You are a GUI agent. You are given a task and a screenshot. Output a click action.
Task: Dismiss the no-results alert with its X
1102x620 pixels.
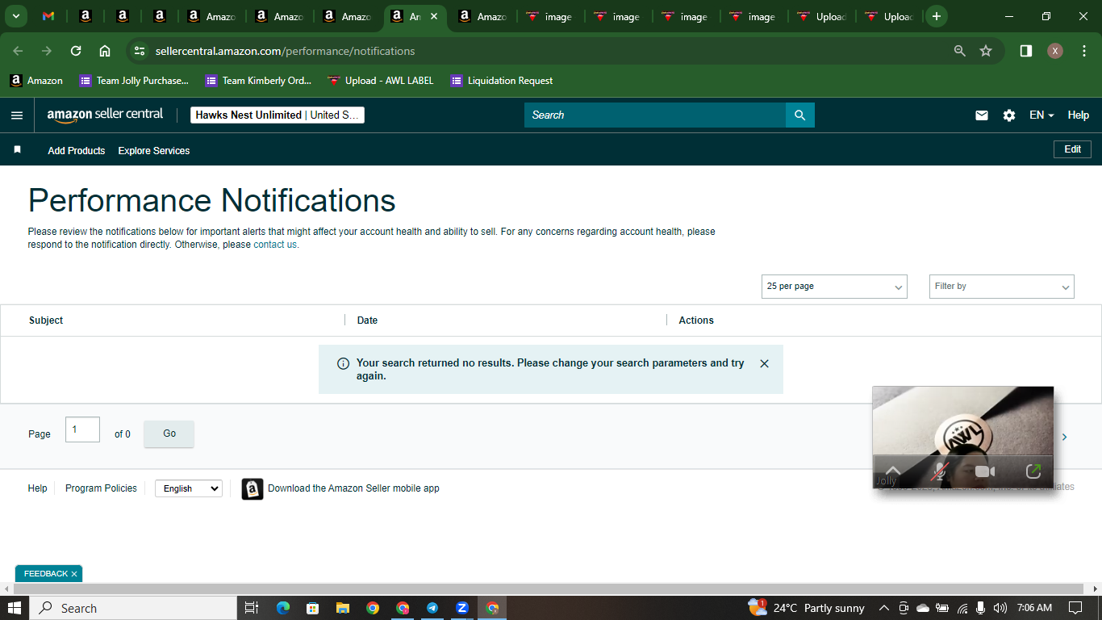click(x=764, y=363)
